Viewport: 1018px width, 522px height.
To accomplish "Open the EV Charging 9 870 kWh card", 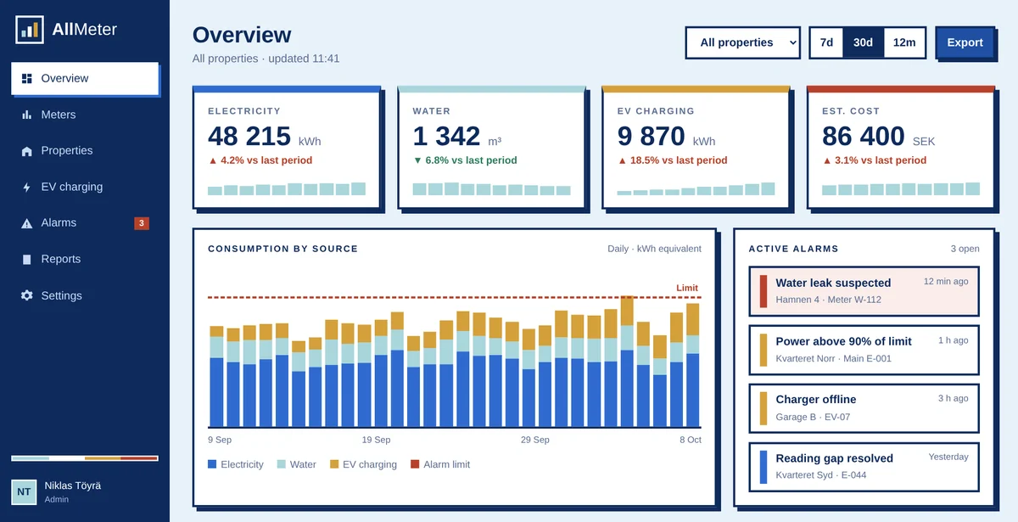I will pos(696,146).
